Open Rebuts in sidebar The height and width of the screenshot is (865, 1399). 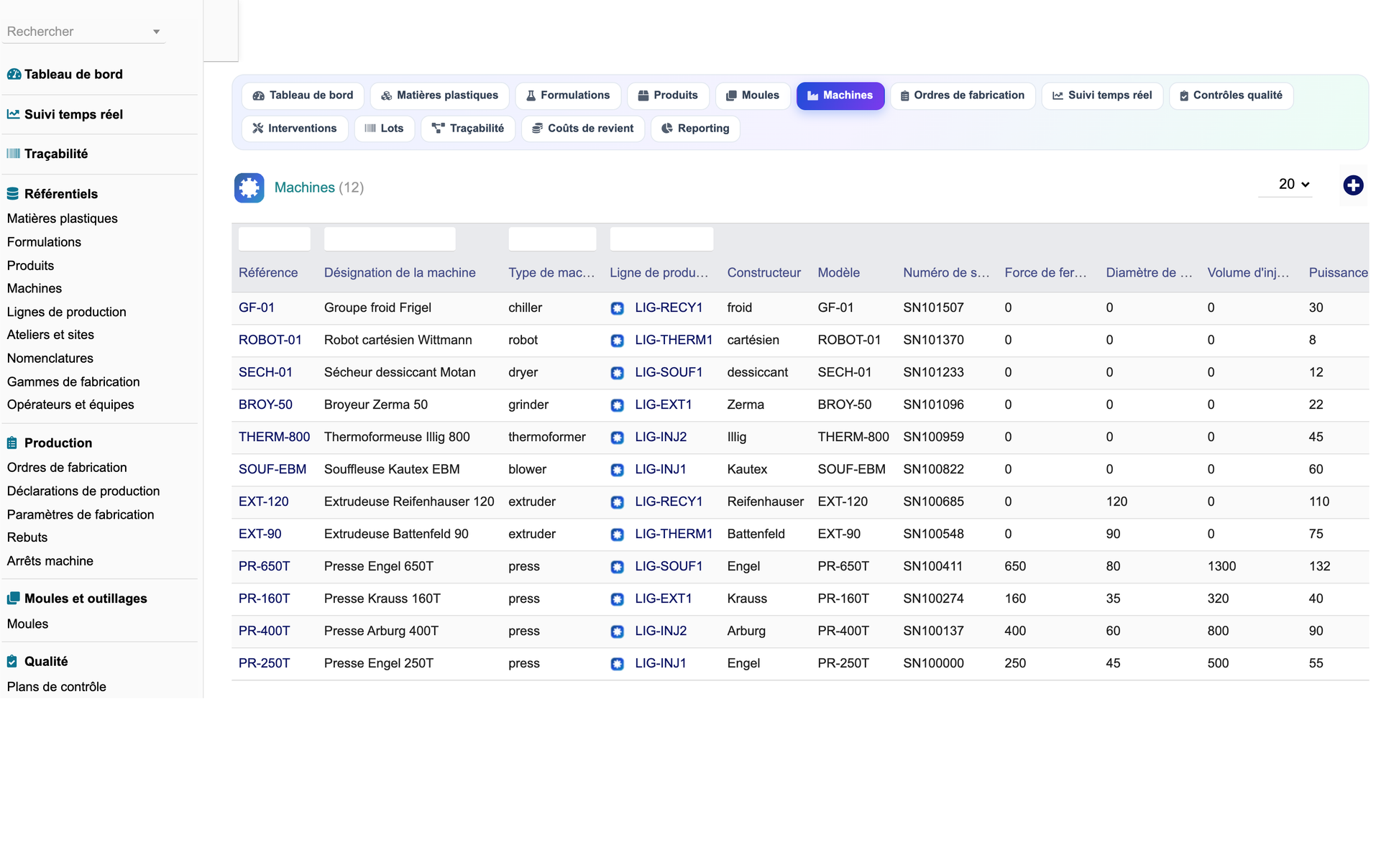(x=27, y=538)
